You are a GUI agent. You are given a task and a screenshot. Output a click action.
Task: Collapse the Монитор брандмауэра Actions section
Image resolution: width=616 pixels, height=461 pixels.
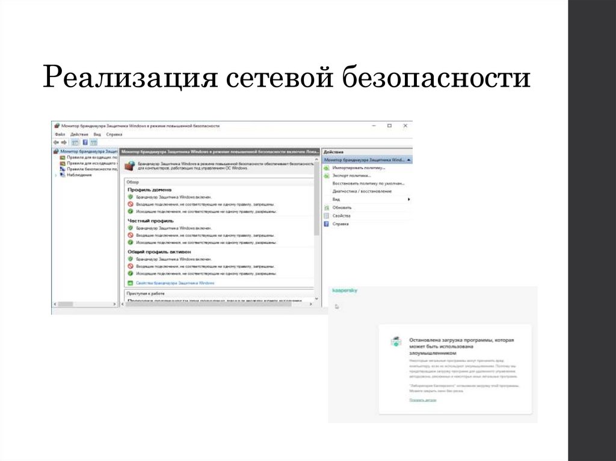(408, 160)
